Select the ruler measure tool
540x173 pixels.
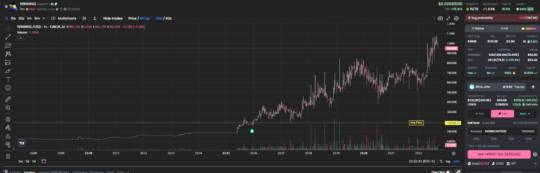click(8, 99)
